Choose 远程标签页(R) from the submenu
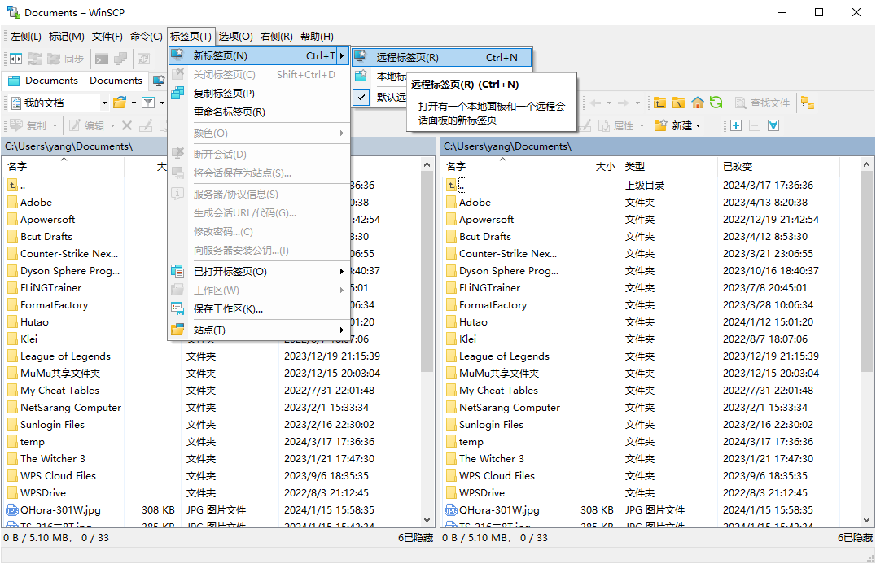This screenshot has width=876, height=564. (441, 57)
